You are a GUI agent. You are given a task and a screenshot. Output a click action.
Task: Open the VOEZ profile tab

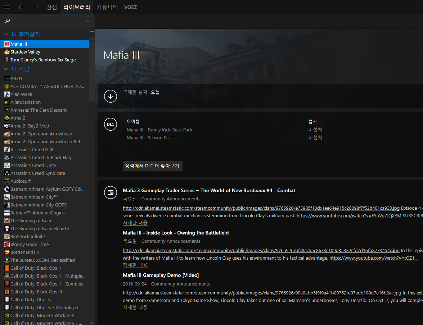(131, 7)
